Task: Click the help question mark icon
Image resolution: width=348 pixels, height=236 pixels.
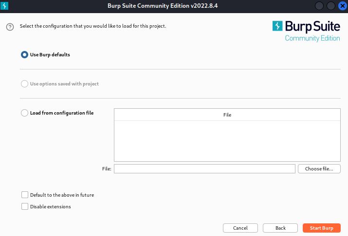Action: point(10,27)
